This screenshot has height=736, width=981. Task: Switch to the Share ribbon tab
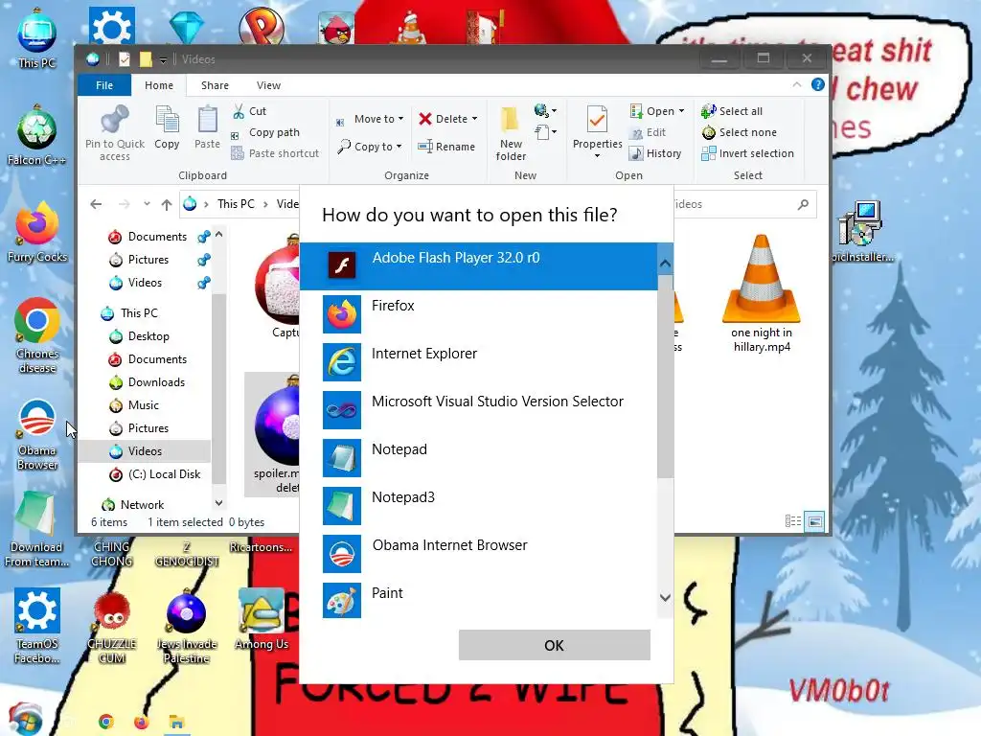(x=215, y=85)
